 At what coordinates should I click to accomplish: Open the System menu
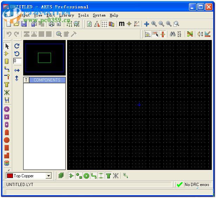(x=99, y=15)
